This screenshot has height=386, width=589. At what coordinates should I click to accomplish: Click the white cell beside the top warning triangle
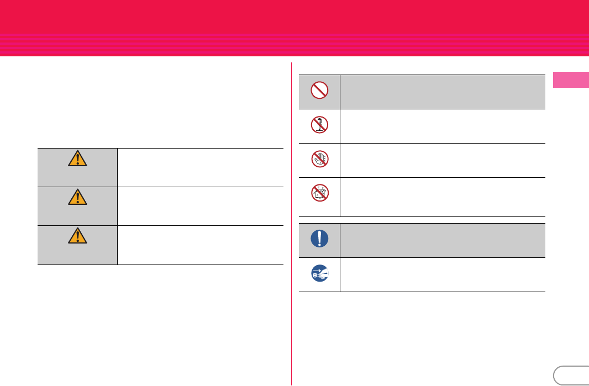200,167
